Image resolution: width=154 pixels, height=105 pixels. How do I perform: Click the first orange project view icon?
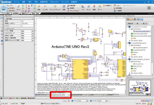click(x=128, y=19)
